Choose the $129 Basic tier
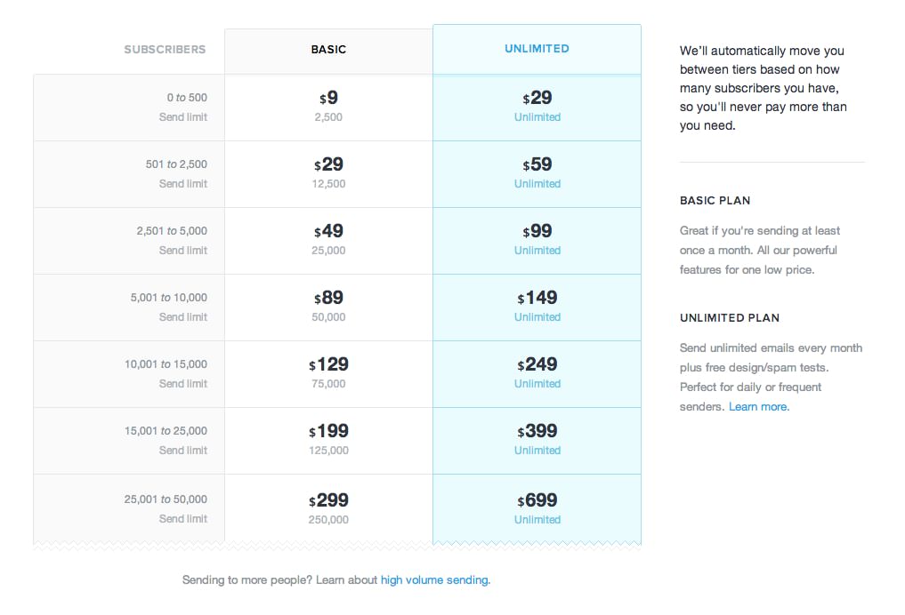The height and width of the screenshot is (615, 905). click(328, 373)
